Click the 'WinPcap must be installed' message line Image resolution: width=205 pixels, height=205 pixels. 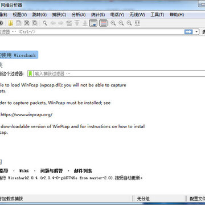point(55,103)
